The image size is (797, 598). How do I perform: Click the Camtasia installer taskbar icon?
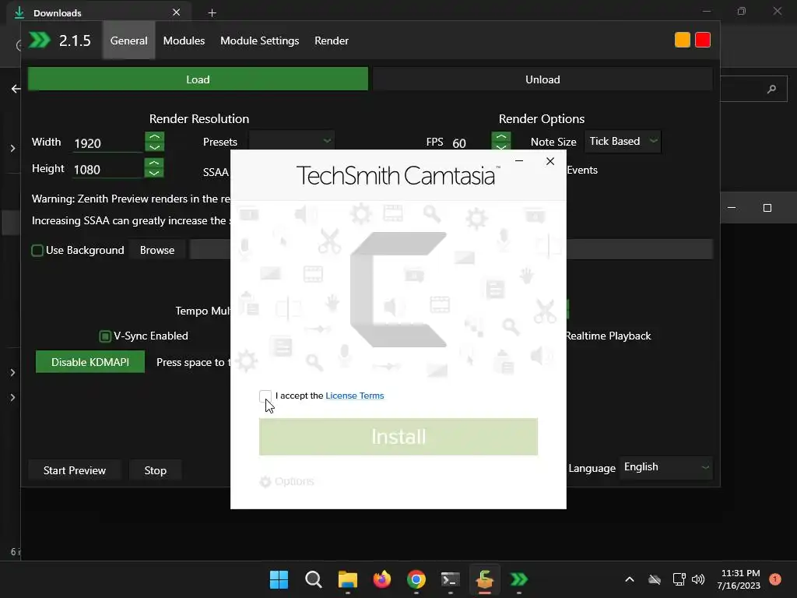pyautogui.click(x=485, y=579)
